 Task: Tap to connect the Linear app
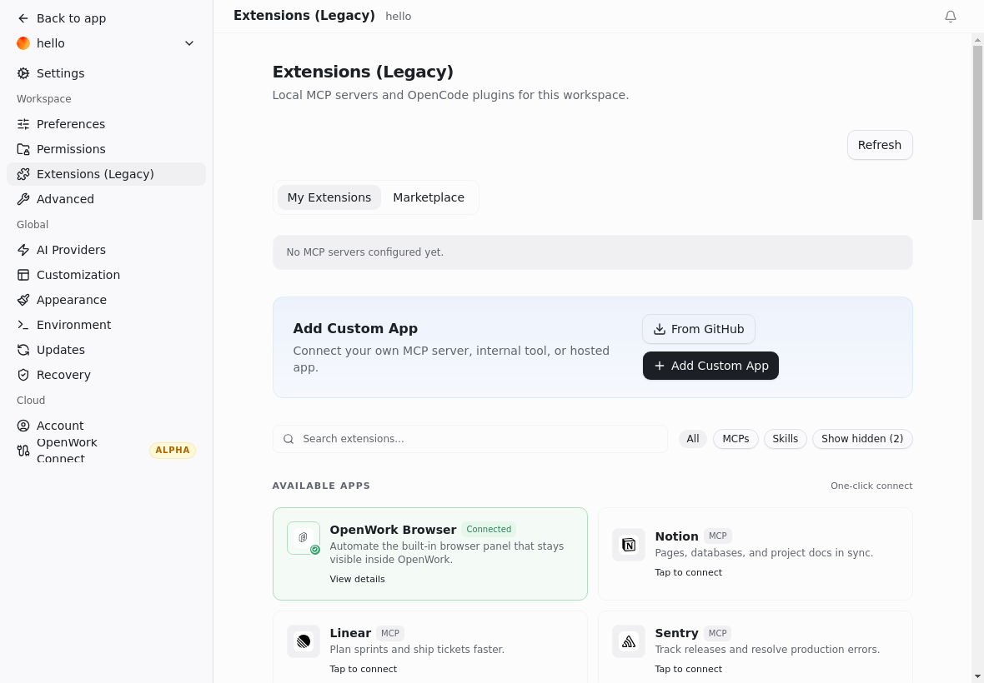pyautogui.click(x=364, y=669)
